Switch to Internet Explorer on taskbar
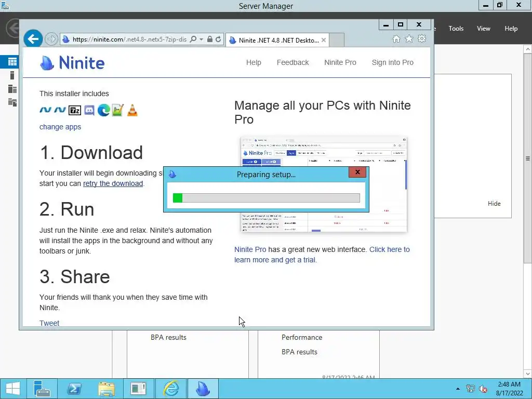Viewport: 532px width, 399px height. [x=170, y=389]
